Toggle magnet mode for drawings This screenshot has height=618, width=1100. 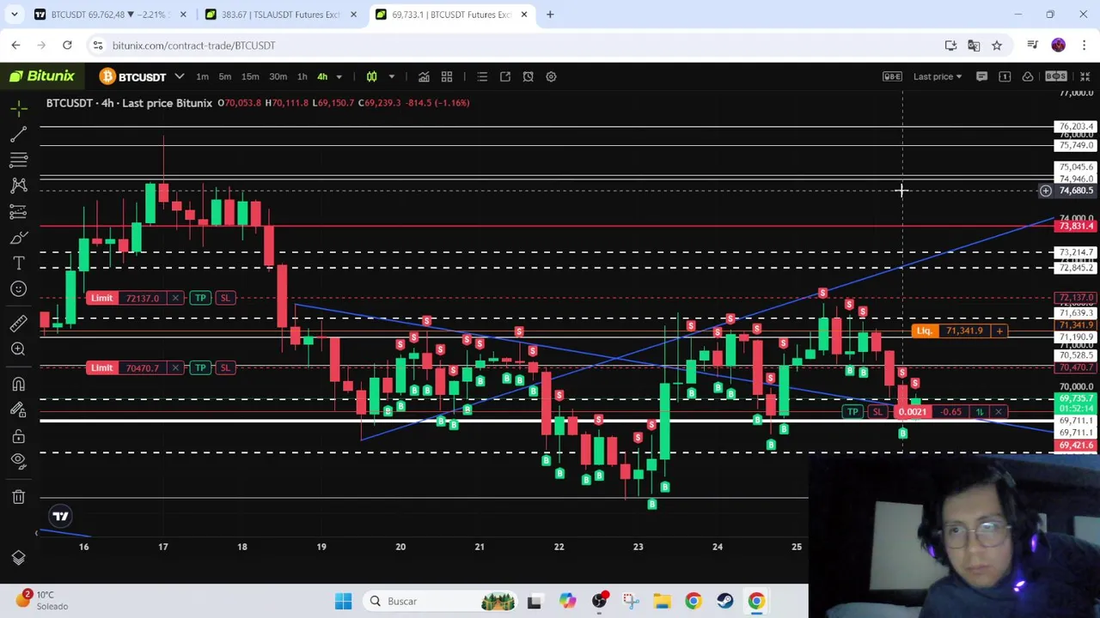(x=19, y=384)
